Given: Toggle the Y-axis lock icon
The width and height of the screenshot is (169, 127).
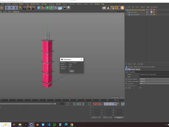Looking at the screenshot, I should coord(11,8).
